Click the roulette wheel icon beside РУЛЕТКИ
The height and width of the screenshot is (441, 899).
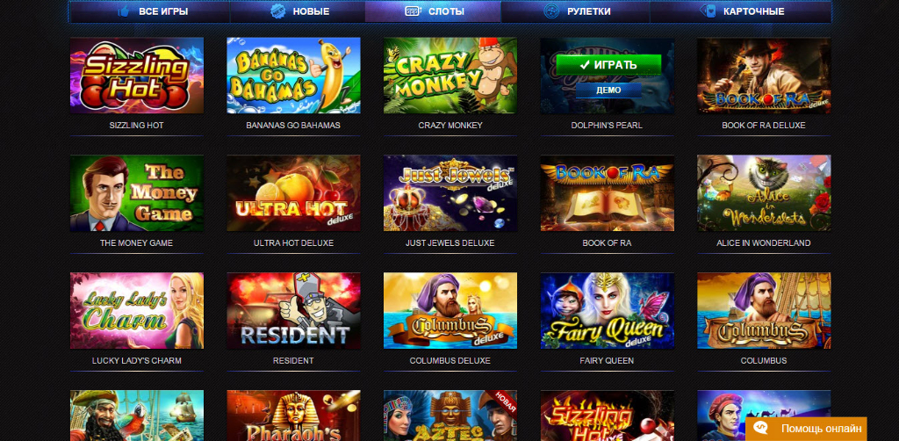pyautogui.click(x=551, y=11)
